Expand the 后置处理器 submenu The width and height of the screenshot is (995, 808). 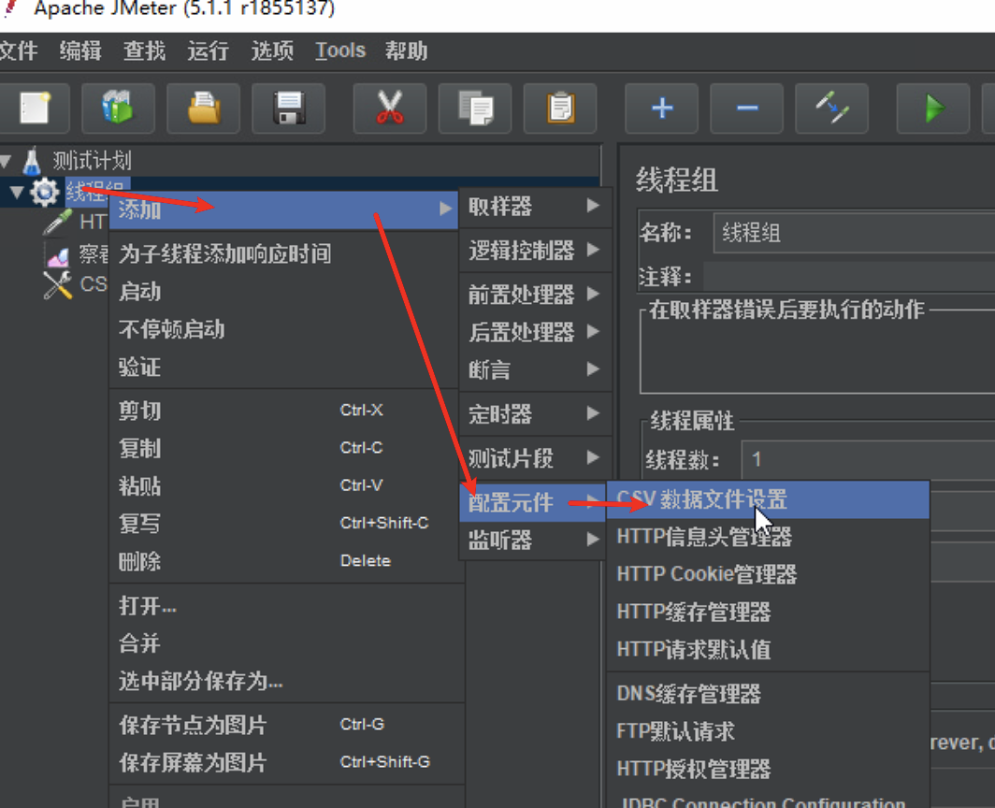[x=534, y=332]
